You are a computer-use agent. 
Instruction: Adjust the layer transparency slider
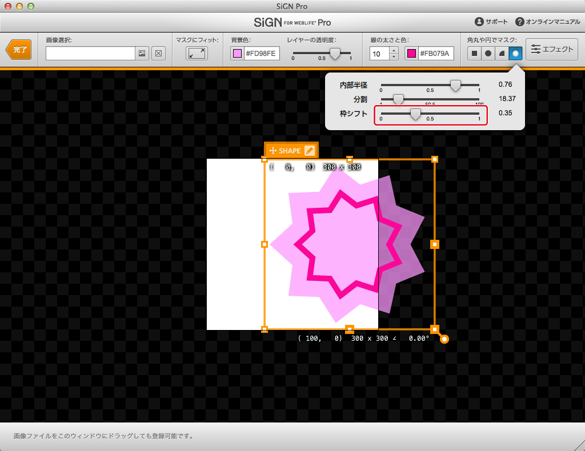(335, 53)
